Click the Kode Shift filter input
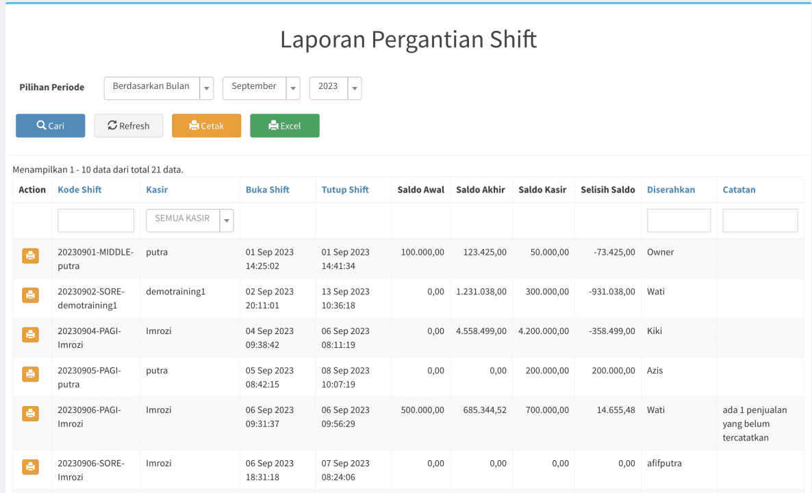The image size is (812, 493). coord(96,220)
